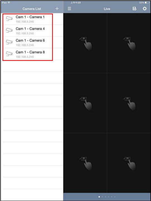This screenshot has width=151, height=201.
Task: Jump to the last page indicator dot
Action: [115, 197]
